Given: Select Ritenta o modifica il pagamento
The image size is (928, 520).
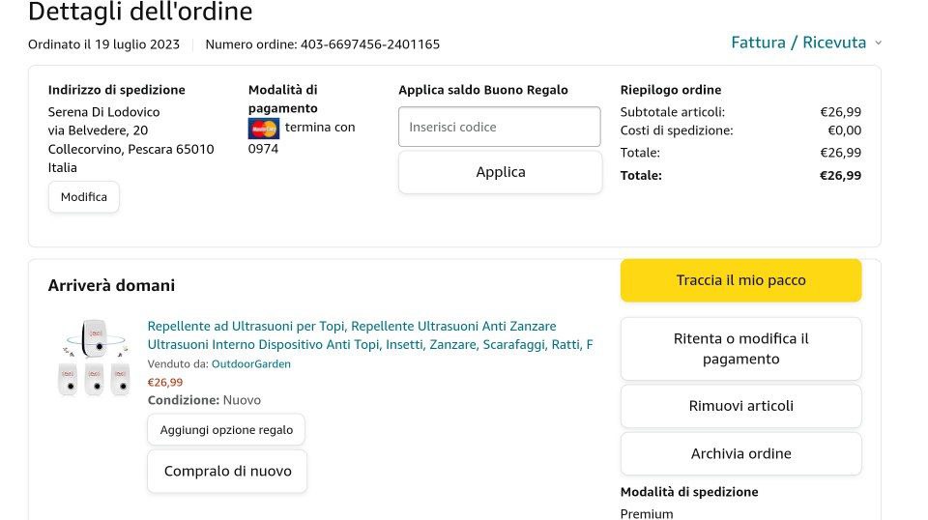Looking at the screenshot, I should coord(740,349).
